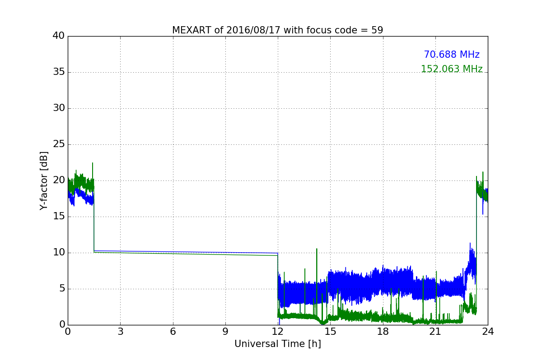542x361 pixels.
Task: Click the y-axis tick label '30'
Action: tap(59, 108)
